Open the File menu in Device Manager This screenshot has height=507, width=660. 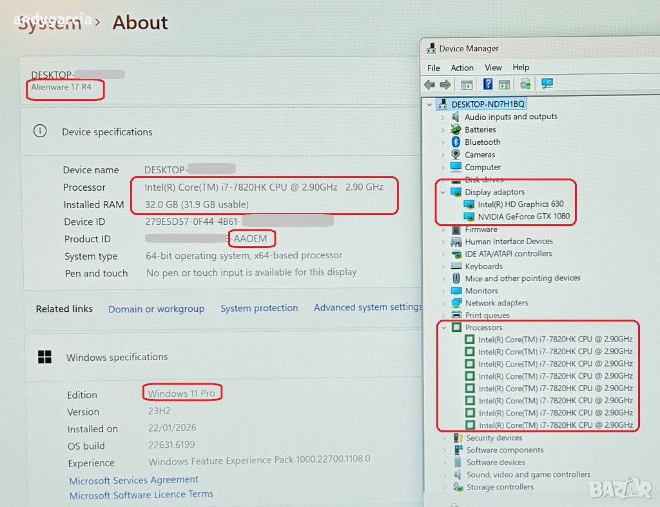pos(434,68)
